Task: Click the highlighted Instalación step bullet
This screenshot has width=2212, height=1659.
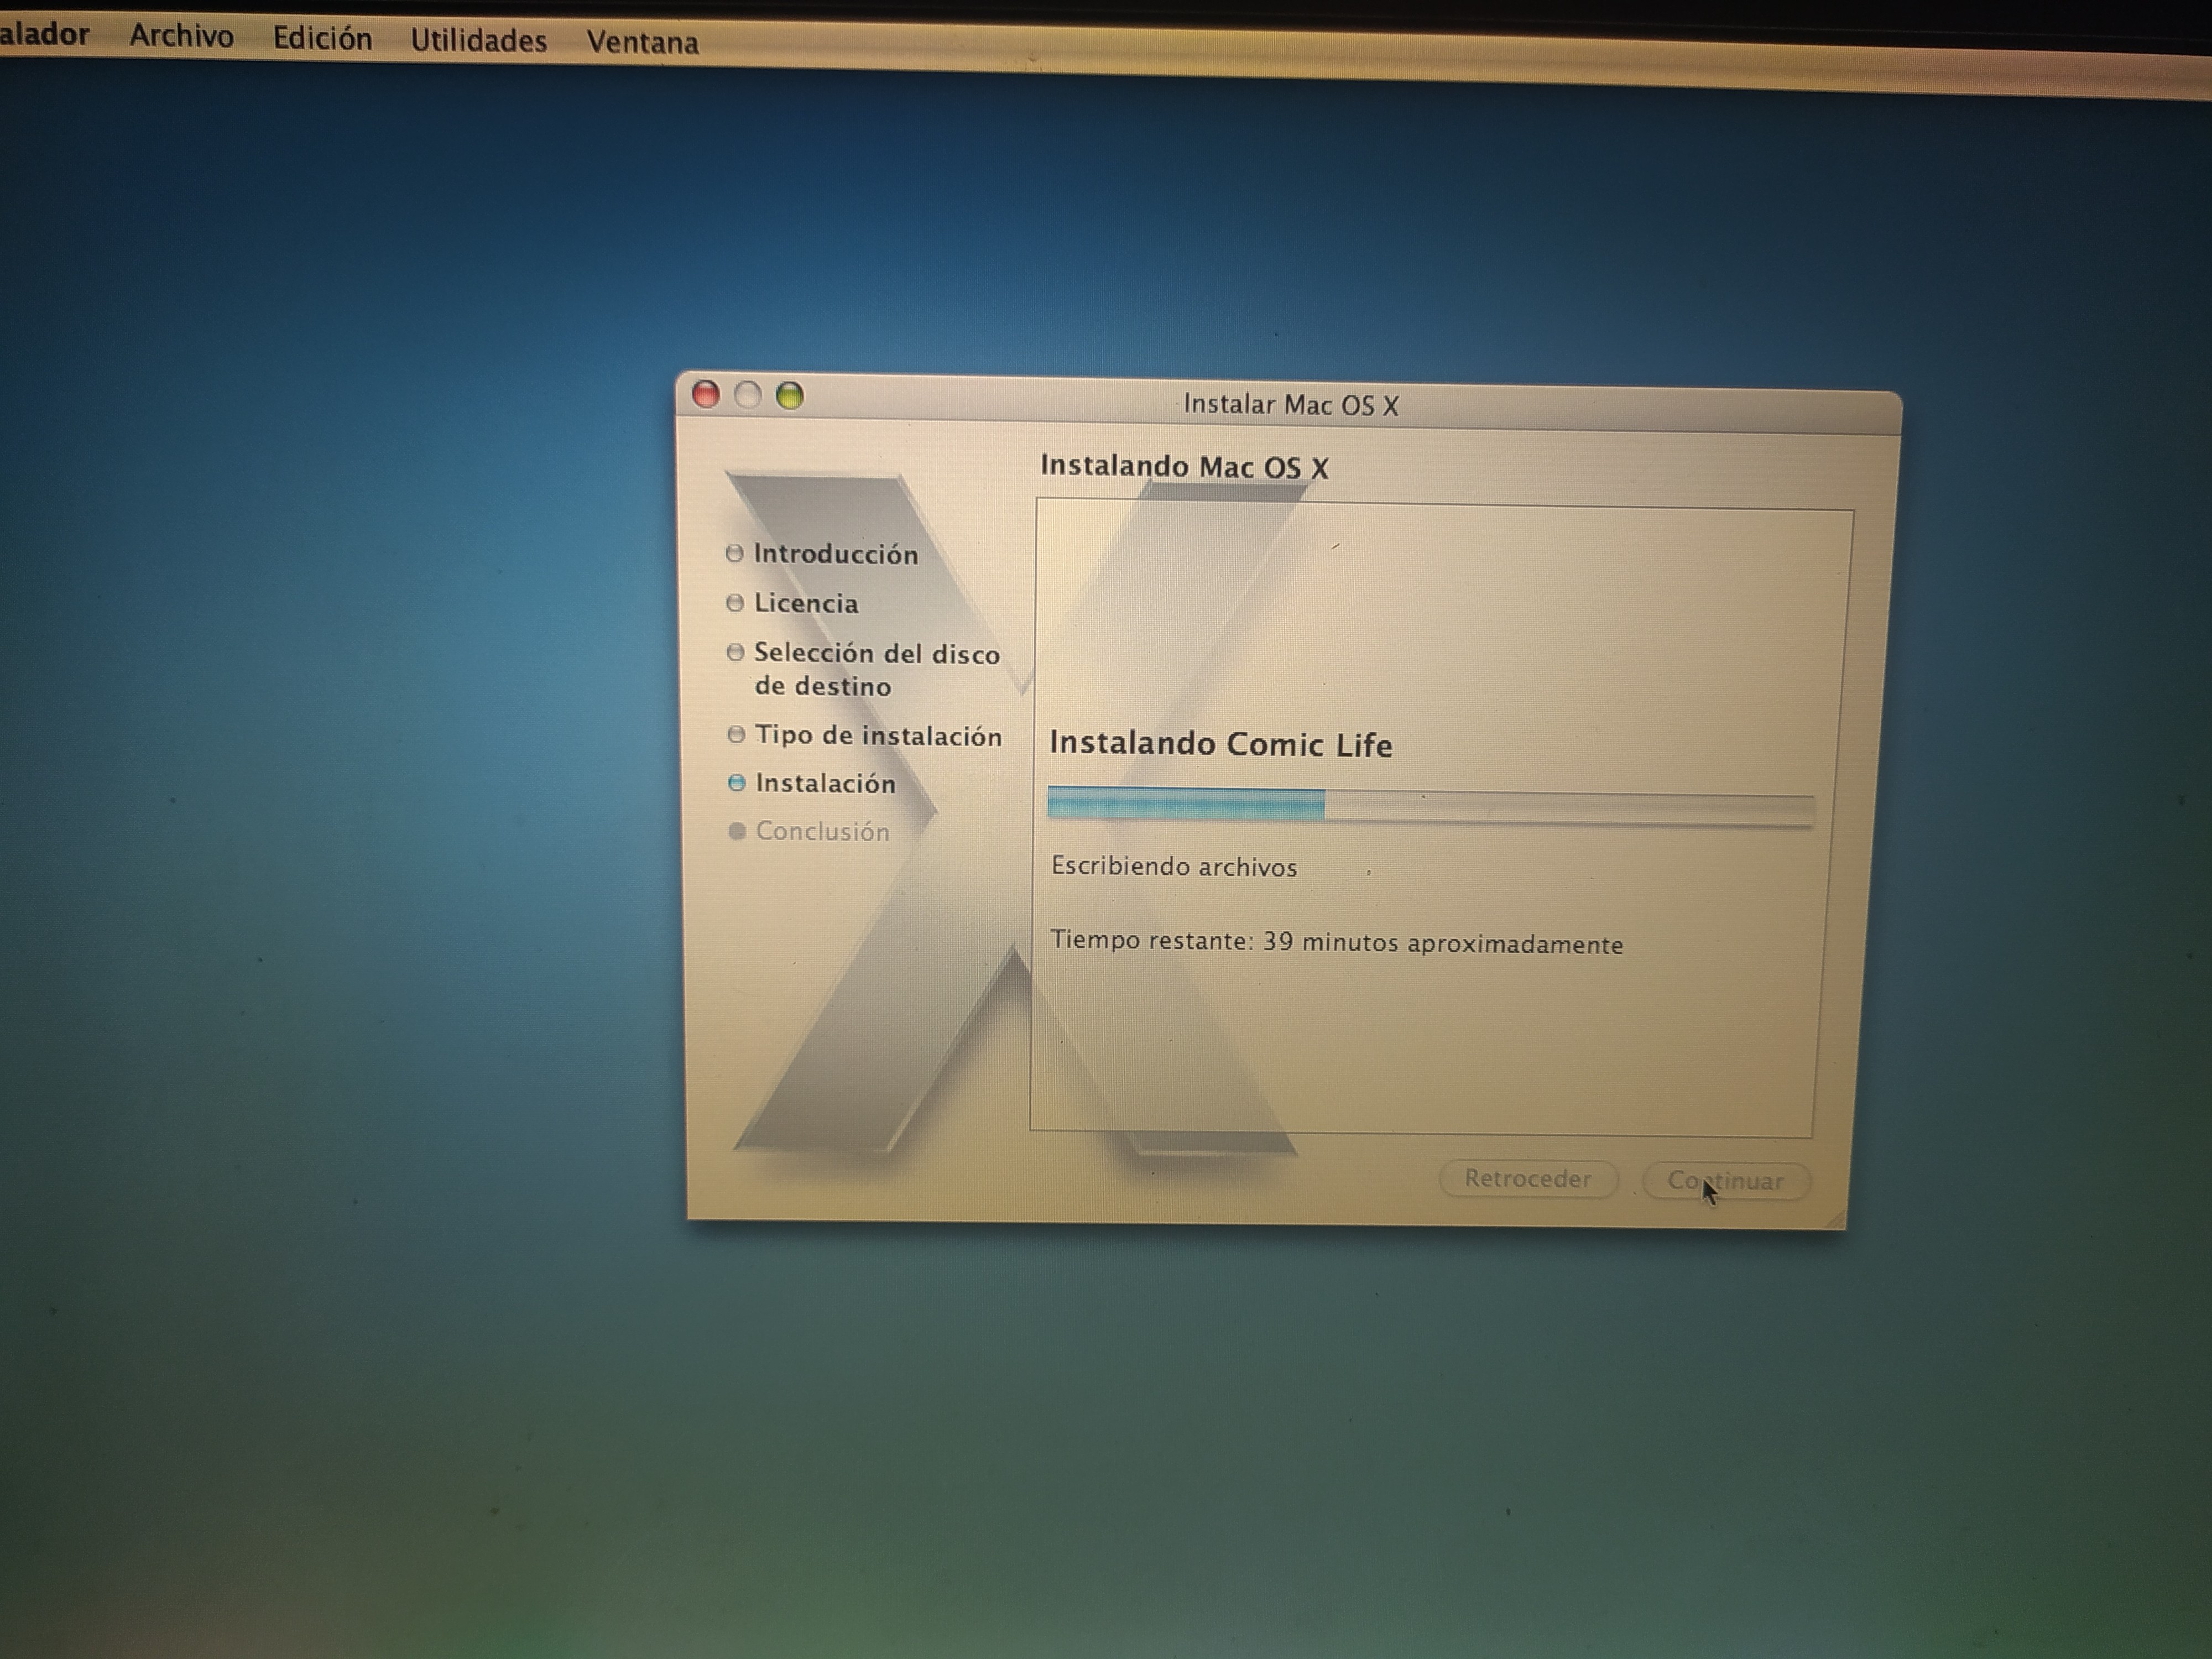Action: tap(737, 784)
